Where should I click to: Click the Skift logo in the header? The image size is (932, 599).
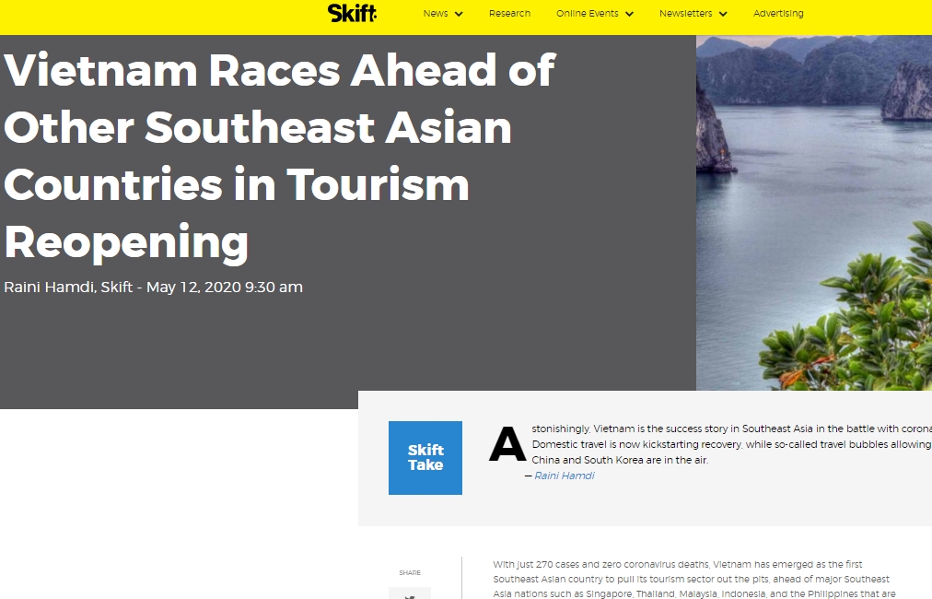pyautogui.click(x=352, y=13)
